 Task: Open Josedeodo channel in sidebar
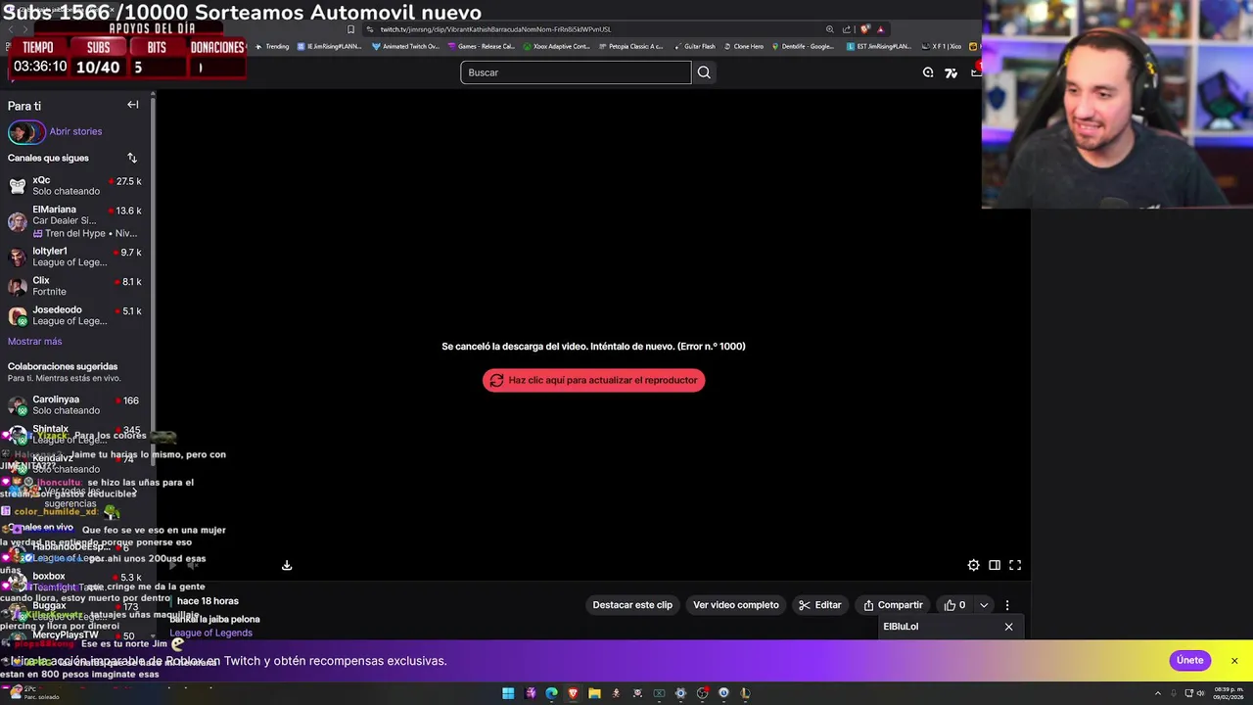[74, 315]
